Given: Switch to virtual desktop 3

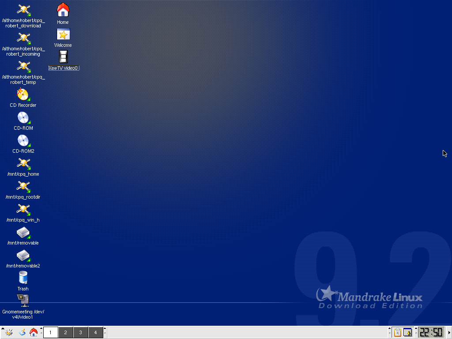Looking at the screenshot, I should (80, 332).
